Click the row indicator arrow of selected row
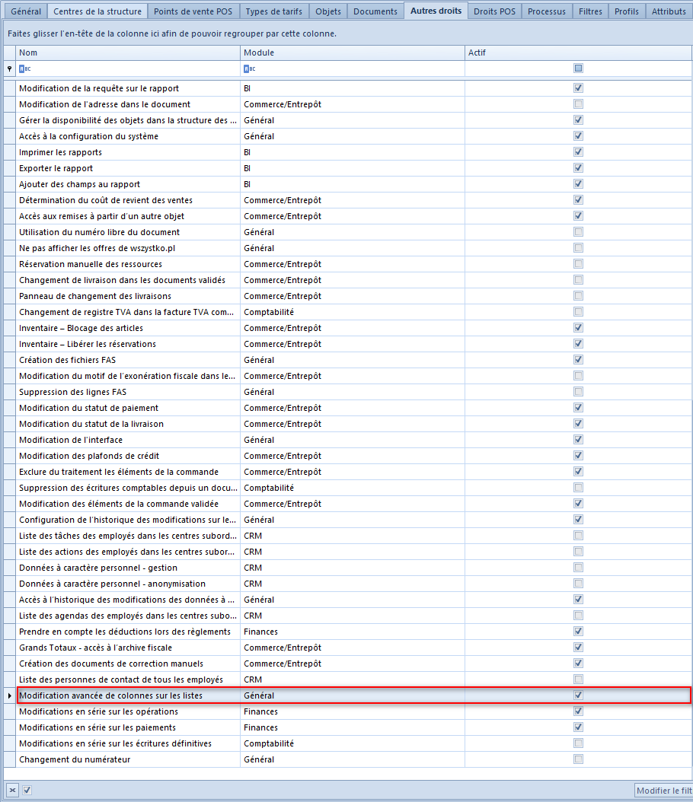This screenshot has width=693, height=802. click(x=9, y=695)
